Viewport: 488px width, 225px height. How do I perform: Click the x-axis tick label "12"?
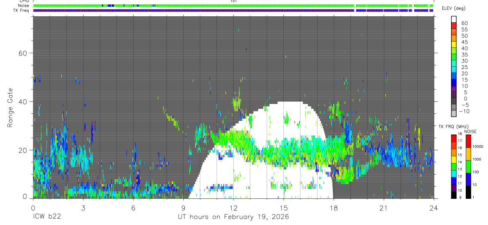[x=233, y=208]
